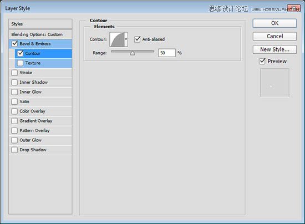Viewport: 305px width, 224px height.
Task: Select the Styles section header
Action: (40, 24)
